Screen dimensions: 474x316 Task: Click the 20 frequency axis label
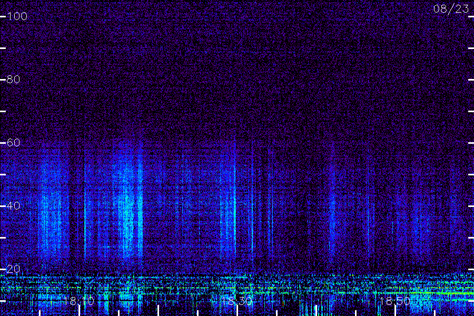13,269
